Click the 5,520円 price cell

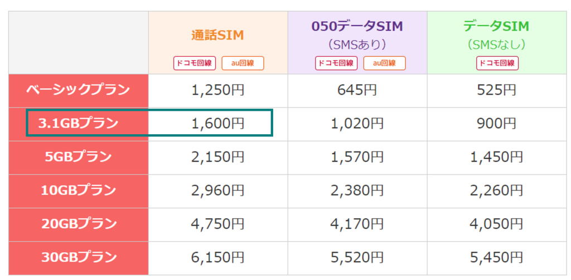tap(357, 257)
